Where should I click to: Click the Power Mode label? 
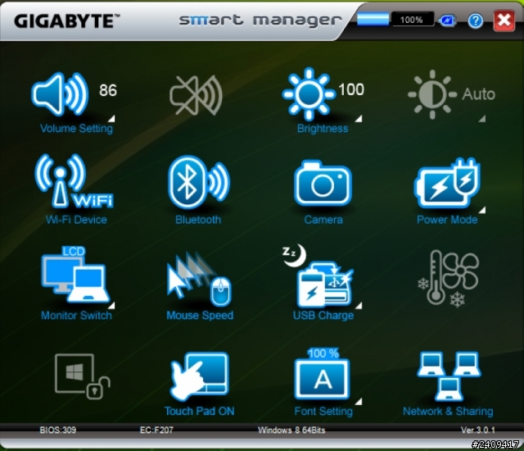[x=447, y=220]
